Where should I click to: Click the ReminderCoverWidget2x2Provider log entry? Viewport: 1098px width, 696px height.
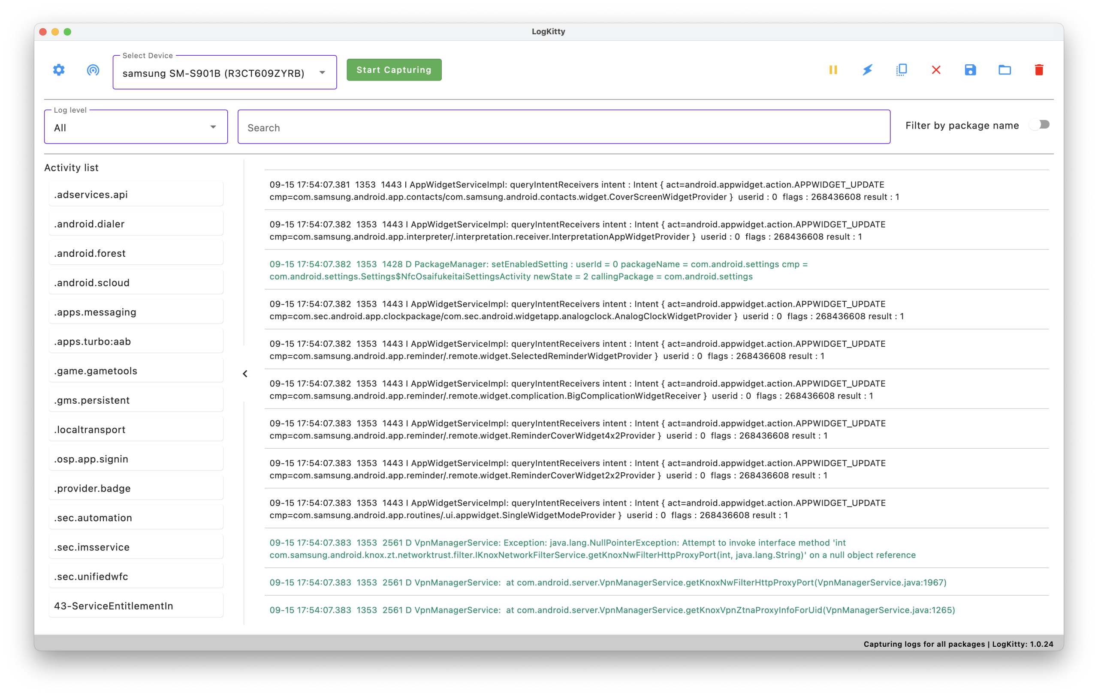657,469
